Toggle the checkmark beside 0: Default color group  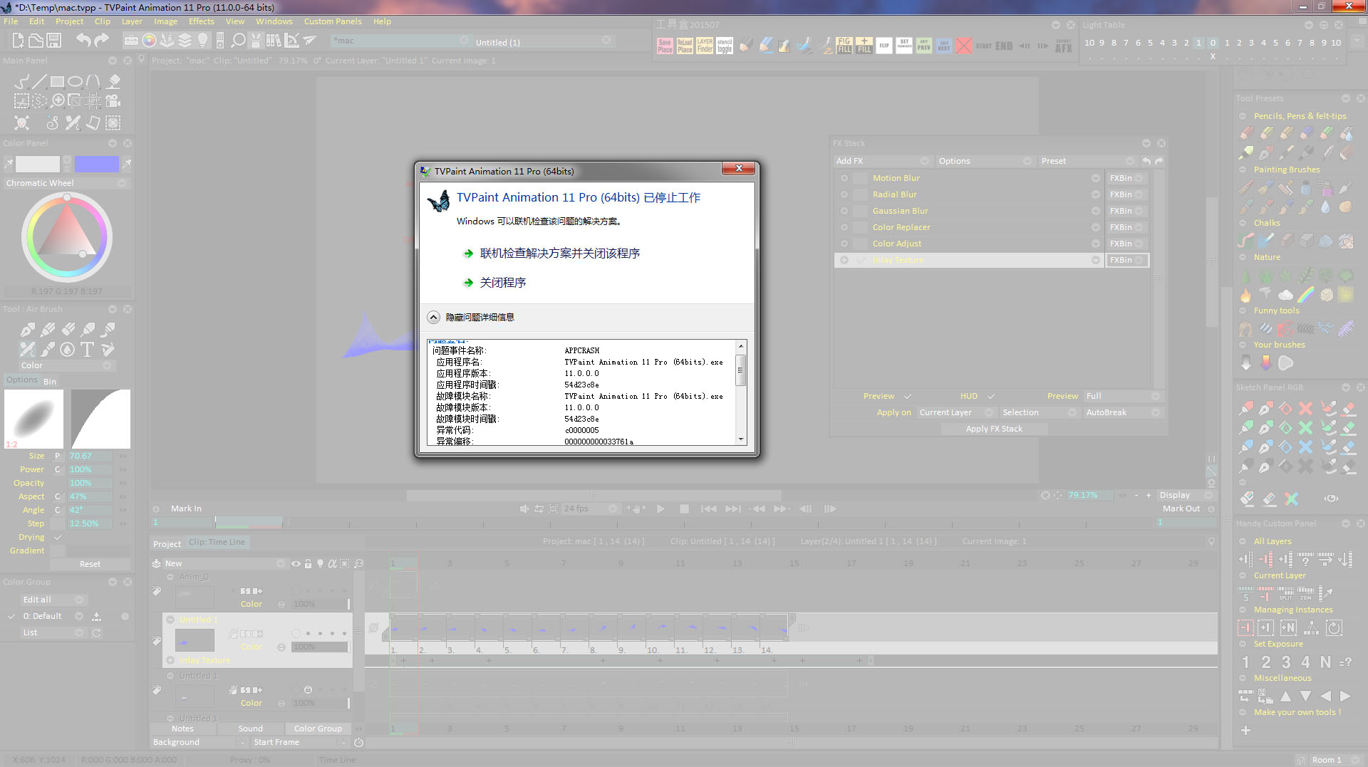coord(11,616)
